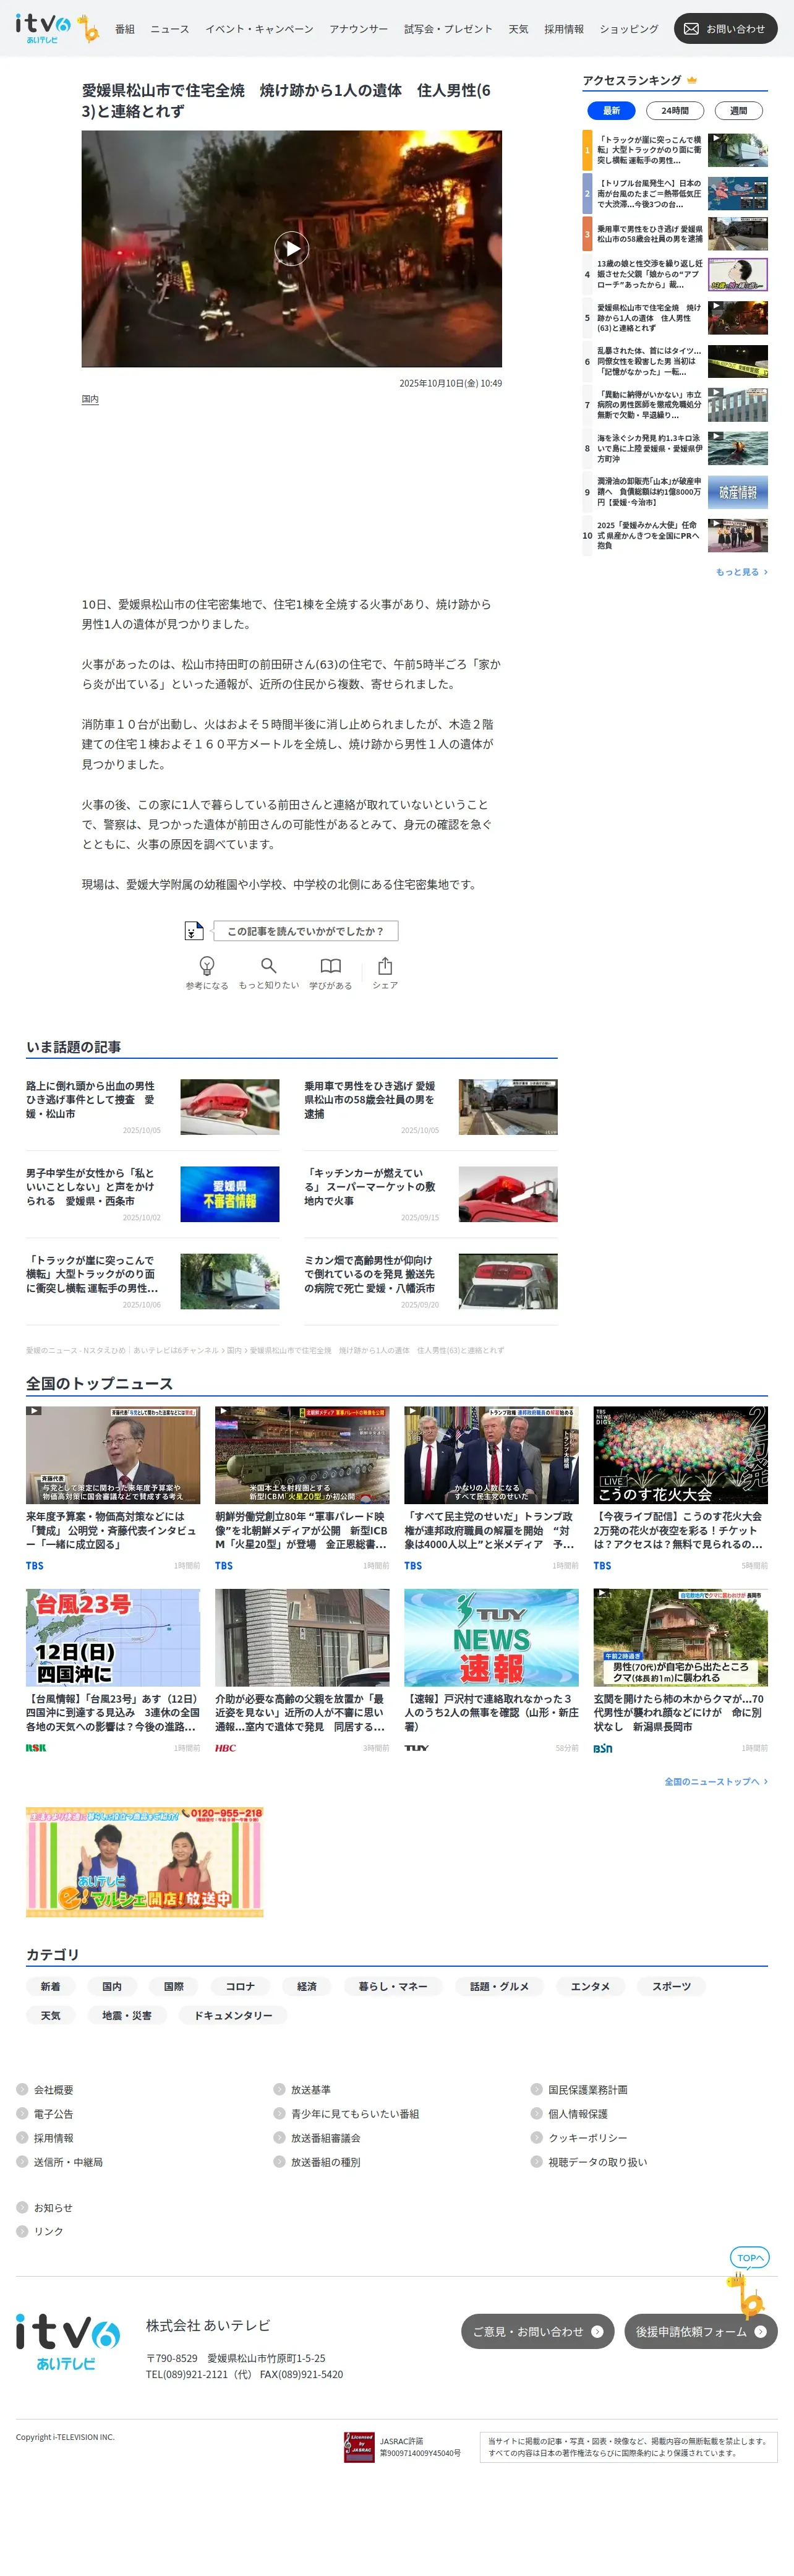Open the 試写会・プレゼント menu item
The width and height of the screenshot is (794, 2576).
[448, 29]
